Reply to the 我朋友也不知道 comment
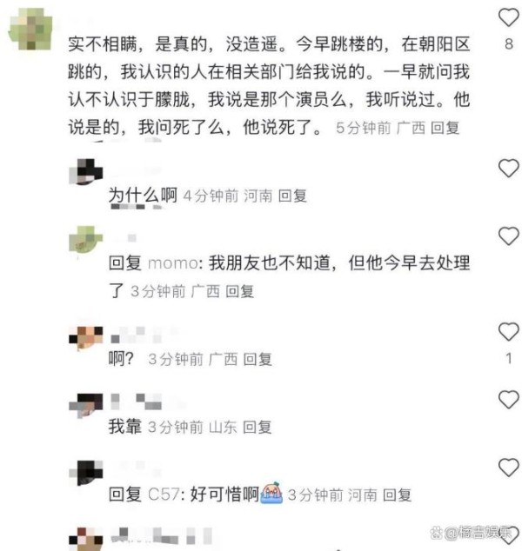 pyautogui.click(x=239, y=291)
